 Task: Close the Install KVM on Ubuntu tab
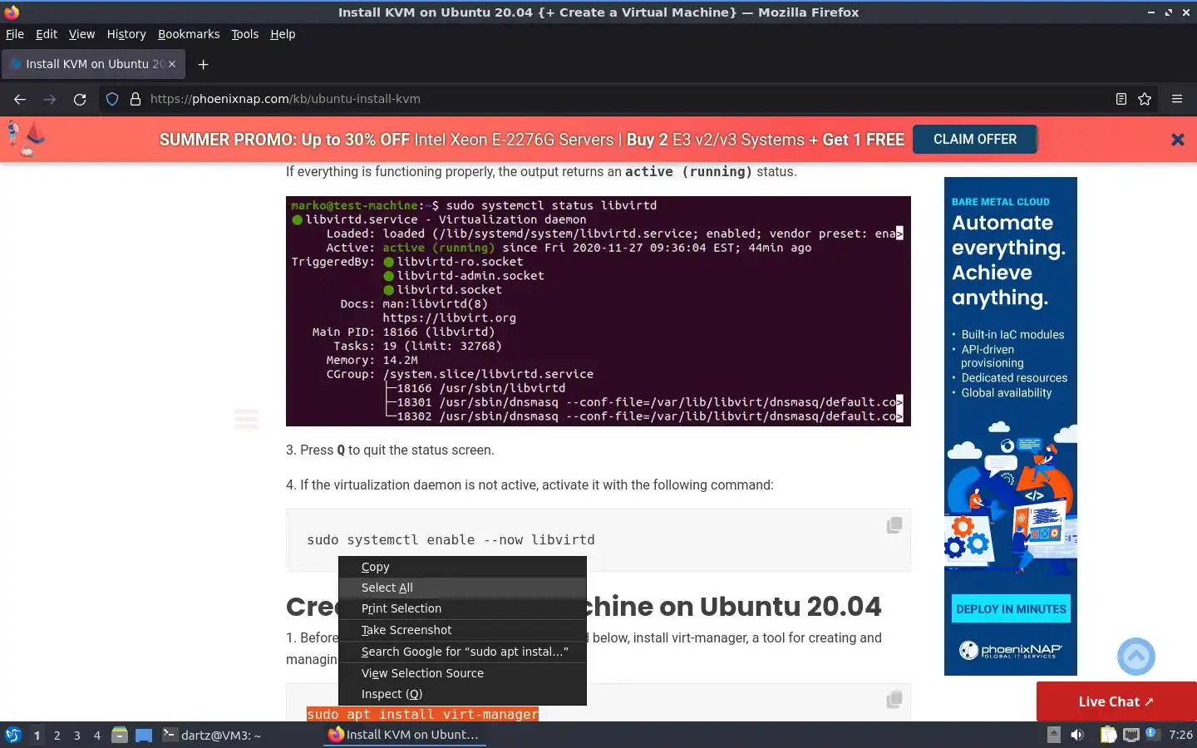click(x=172, y=64)
